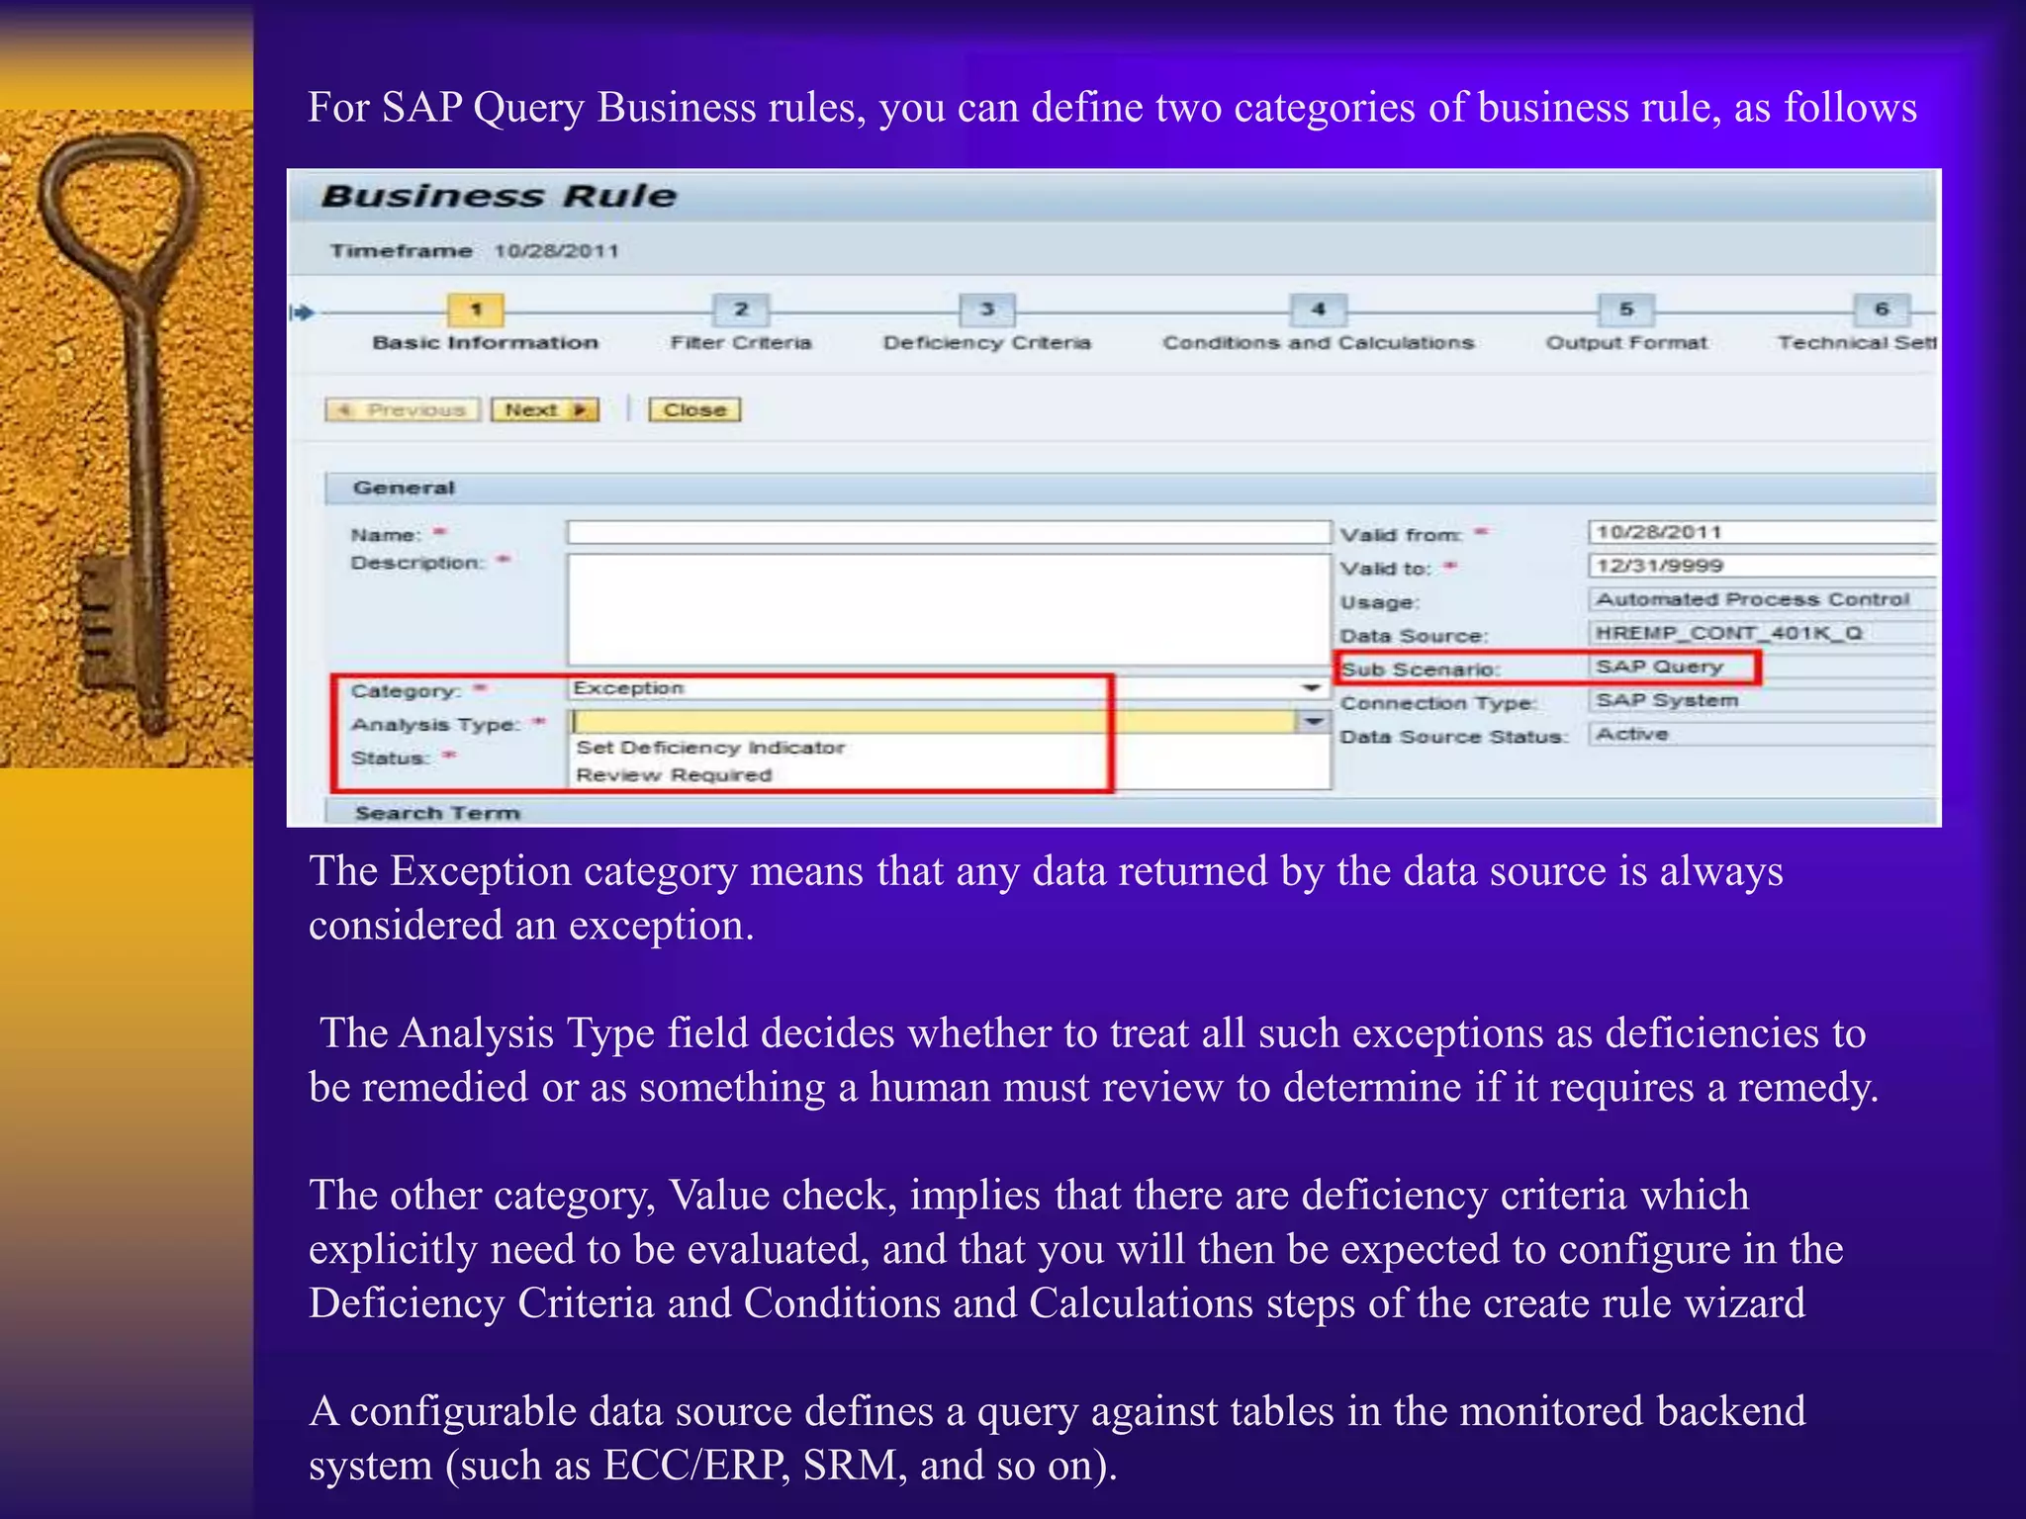This screenshot has width=2026, height=1519.
Task: Expand the Category dropdown arrow
Action: (x=1312, y=688)
